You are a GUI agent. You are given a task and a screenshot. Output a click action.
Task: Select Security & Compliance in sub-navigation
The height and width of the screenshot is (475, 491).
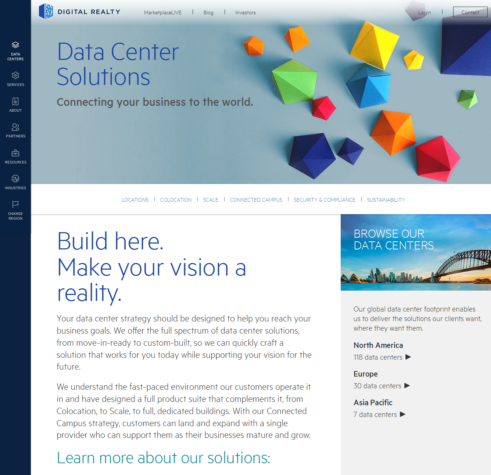tap(325, 200)
